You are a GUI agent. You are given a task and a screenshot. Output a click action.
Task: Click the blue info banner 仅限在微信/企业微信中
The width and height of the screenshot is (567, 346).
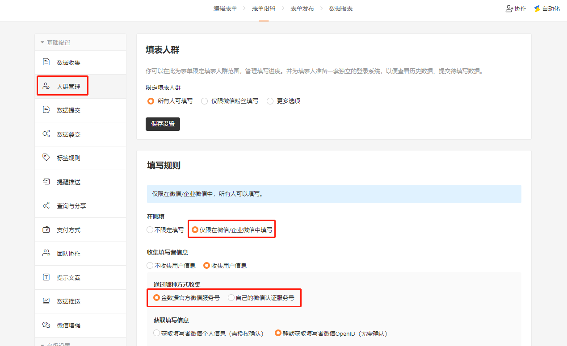(334, 194)
